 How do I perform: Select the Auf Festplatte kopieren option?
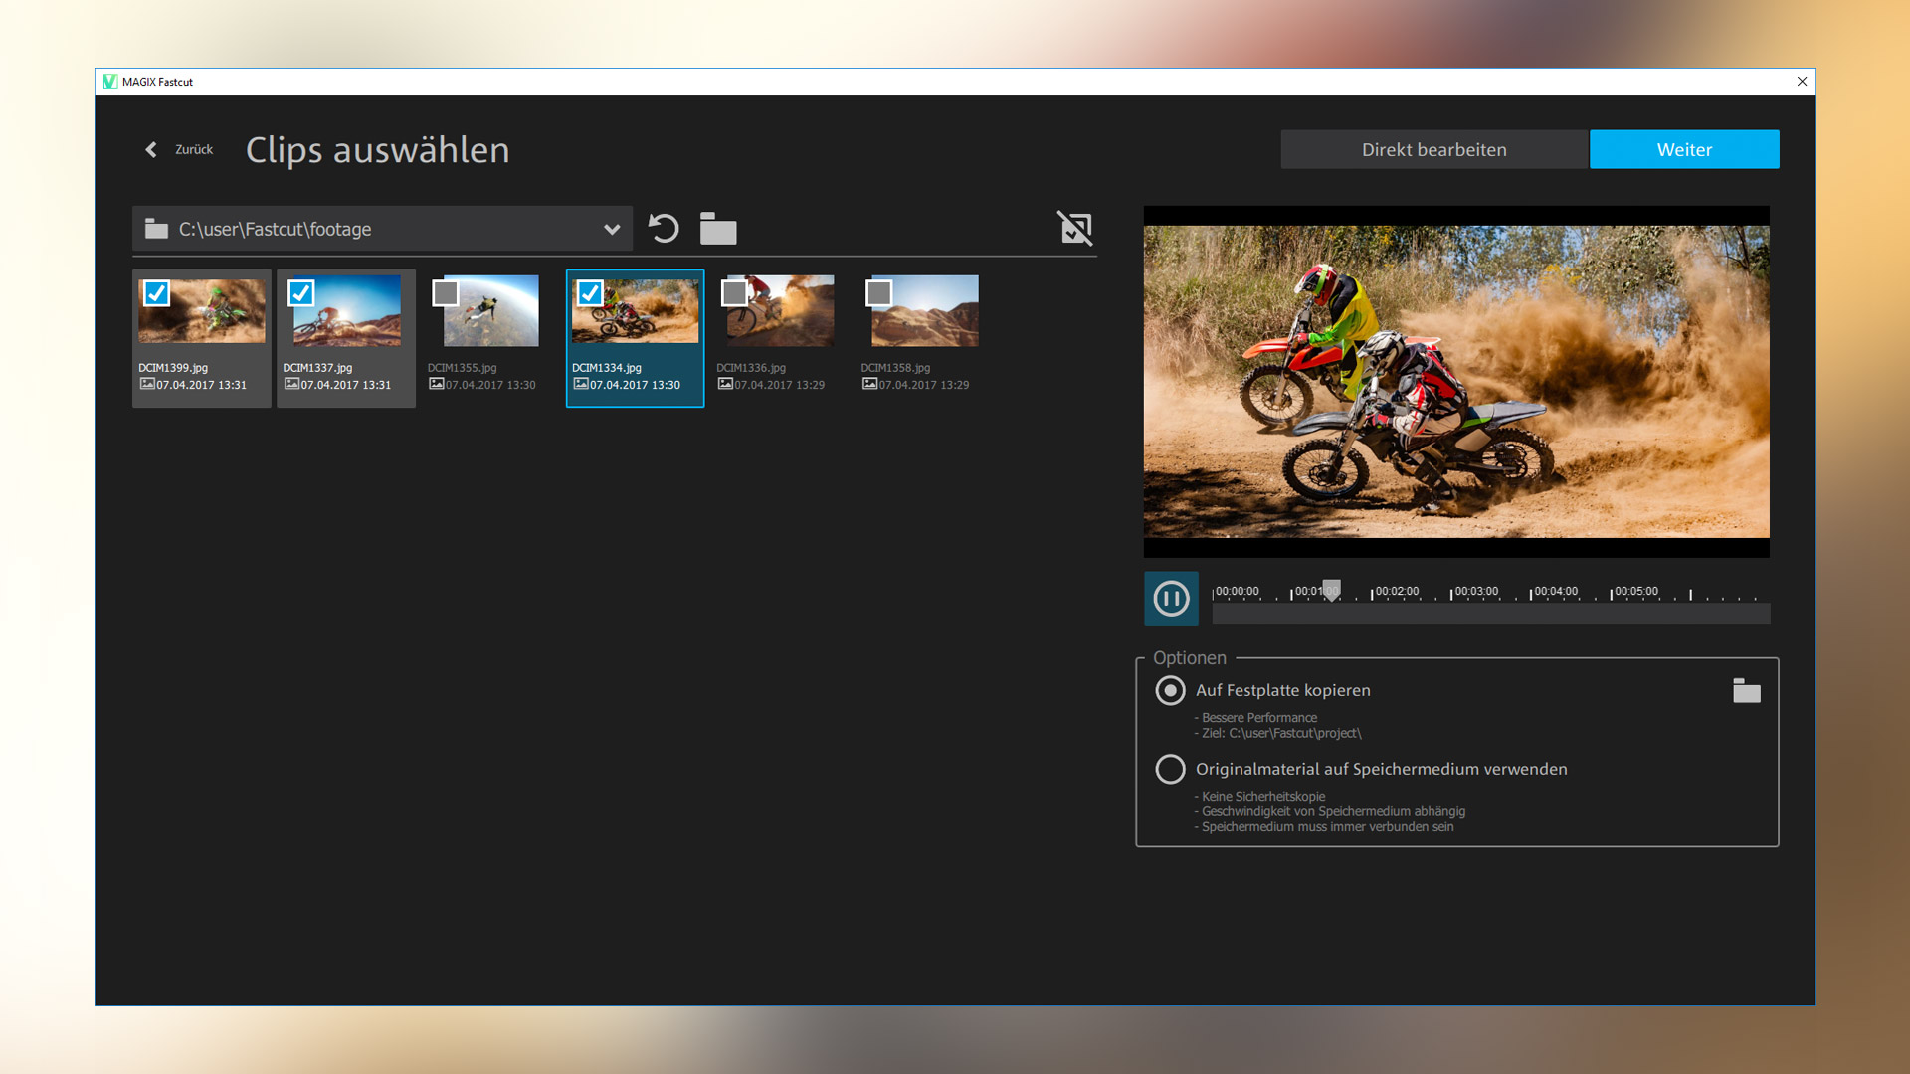pos(1170,690)
